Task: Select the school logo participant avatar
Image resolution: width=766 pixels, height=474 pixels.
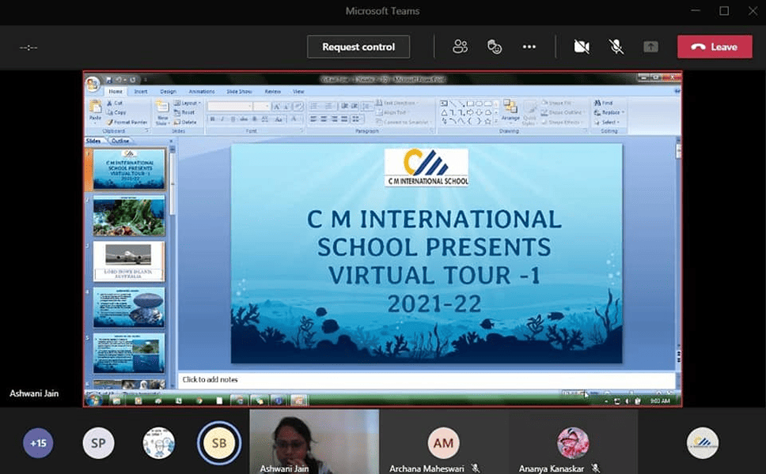Action: (702, 442)
